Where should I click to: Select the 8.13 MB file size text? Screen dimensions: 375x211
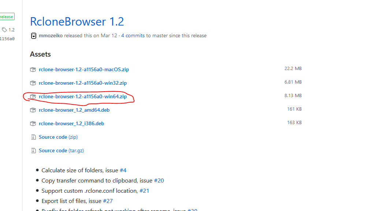(x=293, y=96)
